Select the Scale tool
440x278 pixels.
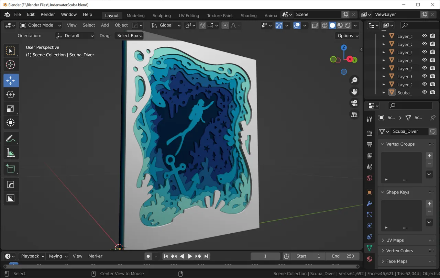pyautogui.click(x=11, y=109)
